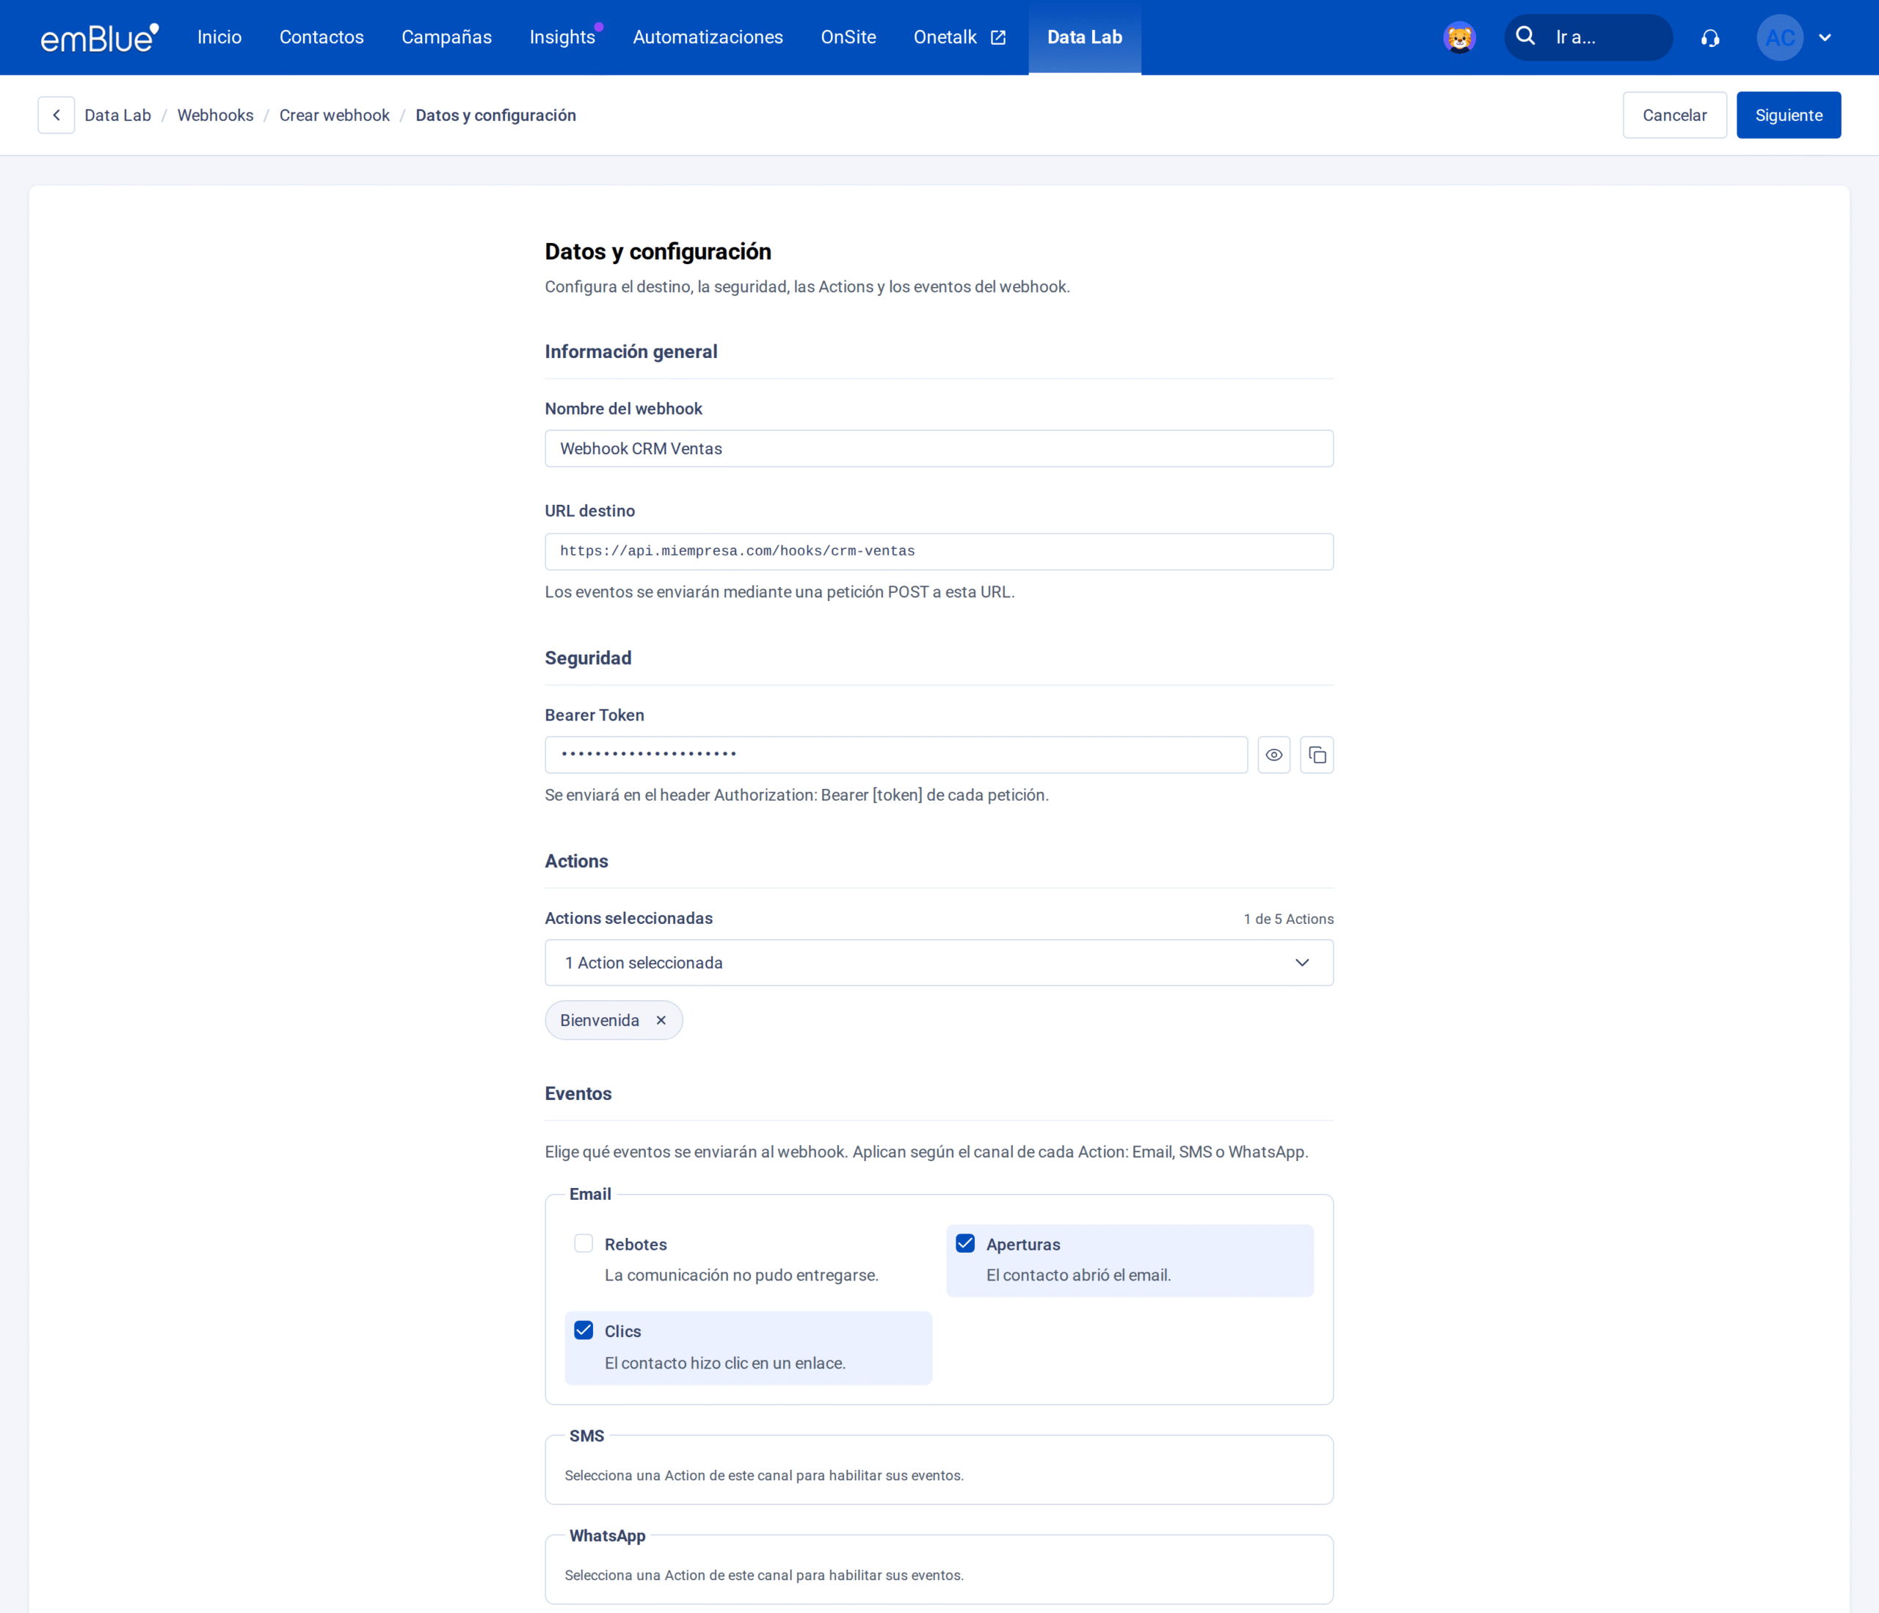Open the Contactos menu
1879x1613 pixels.
321,37
